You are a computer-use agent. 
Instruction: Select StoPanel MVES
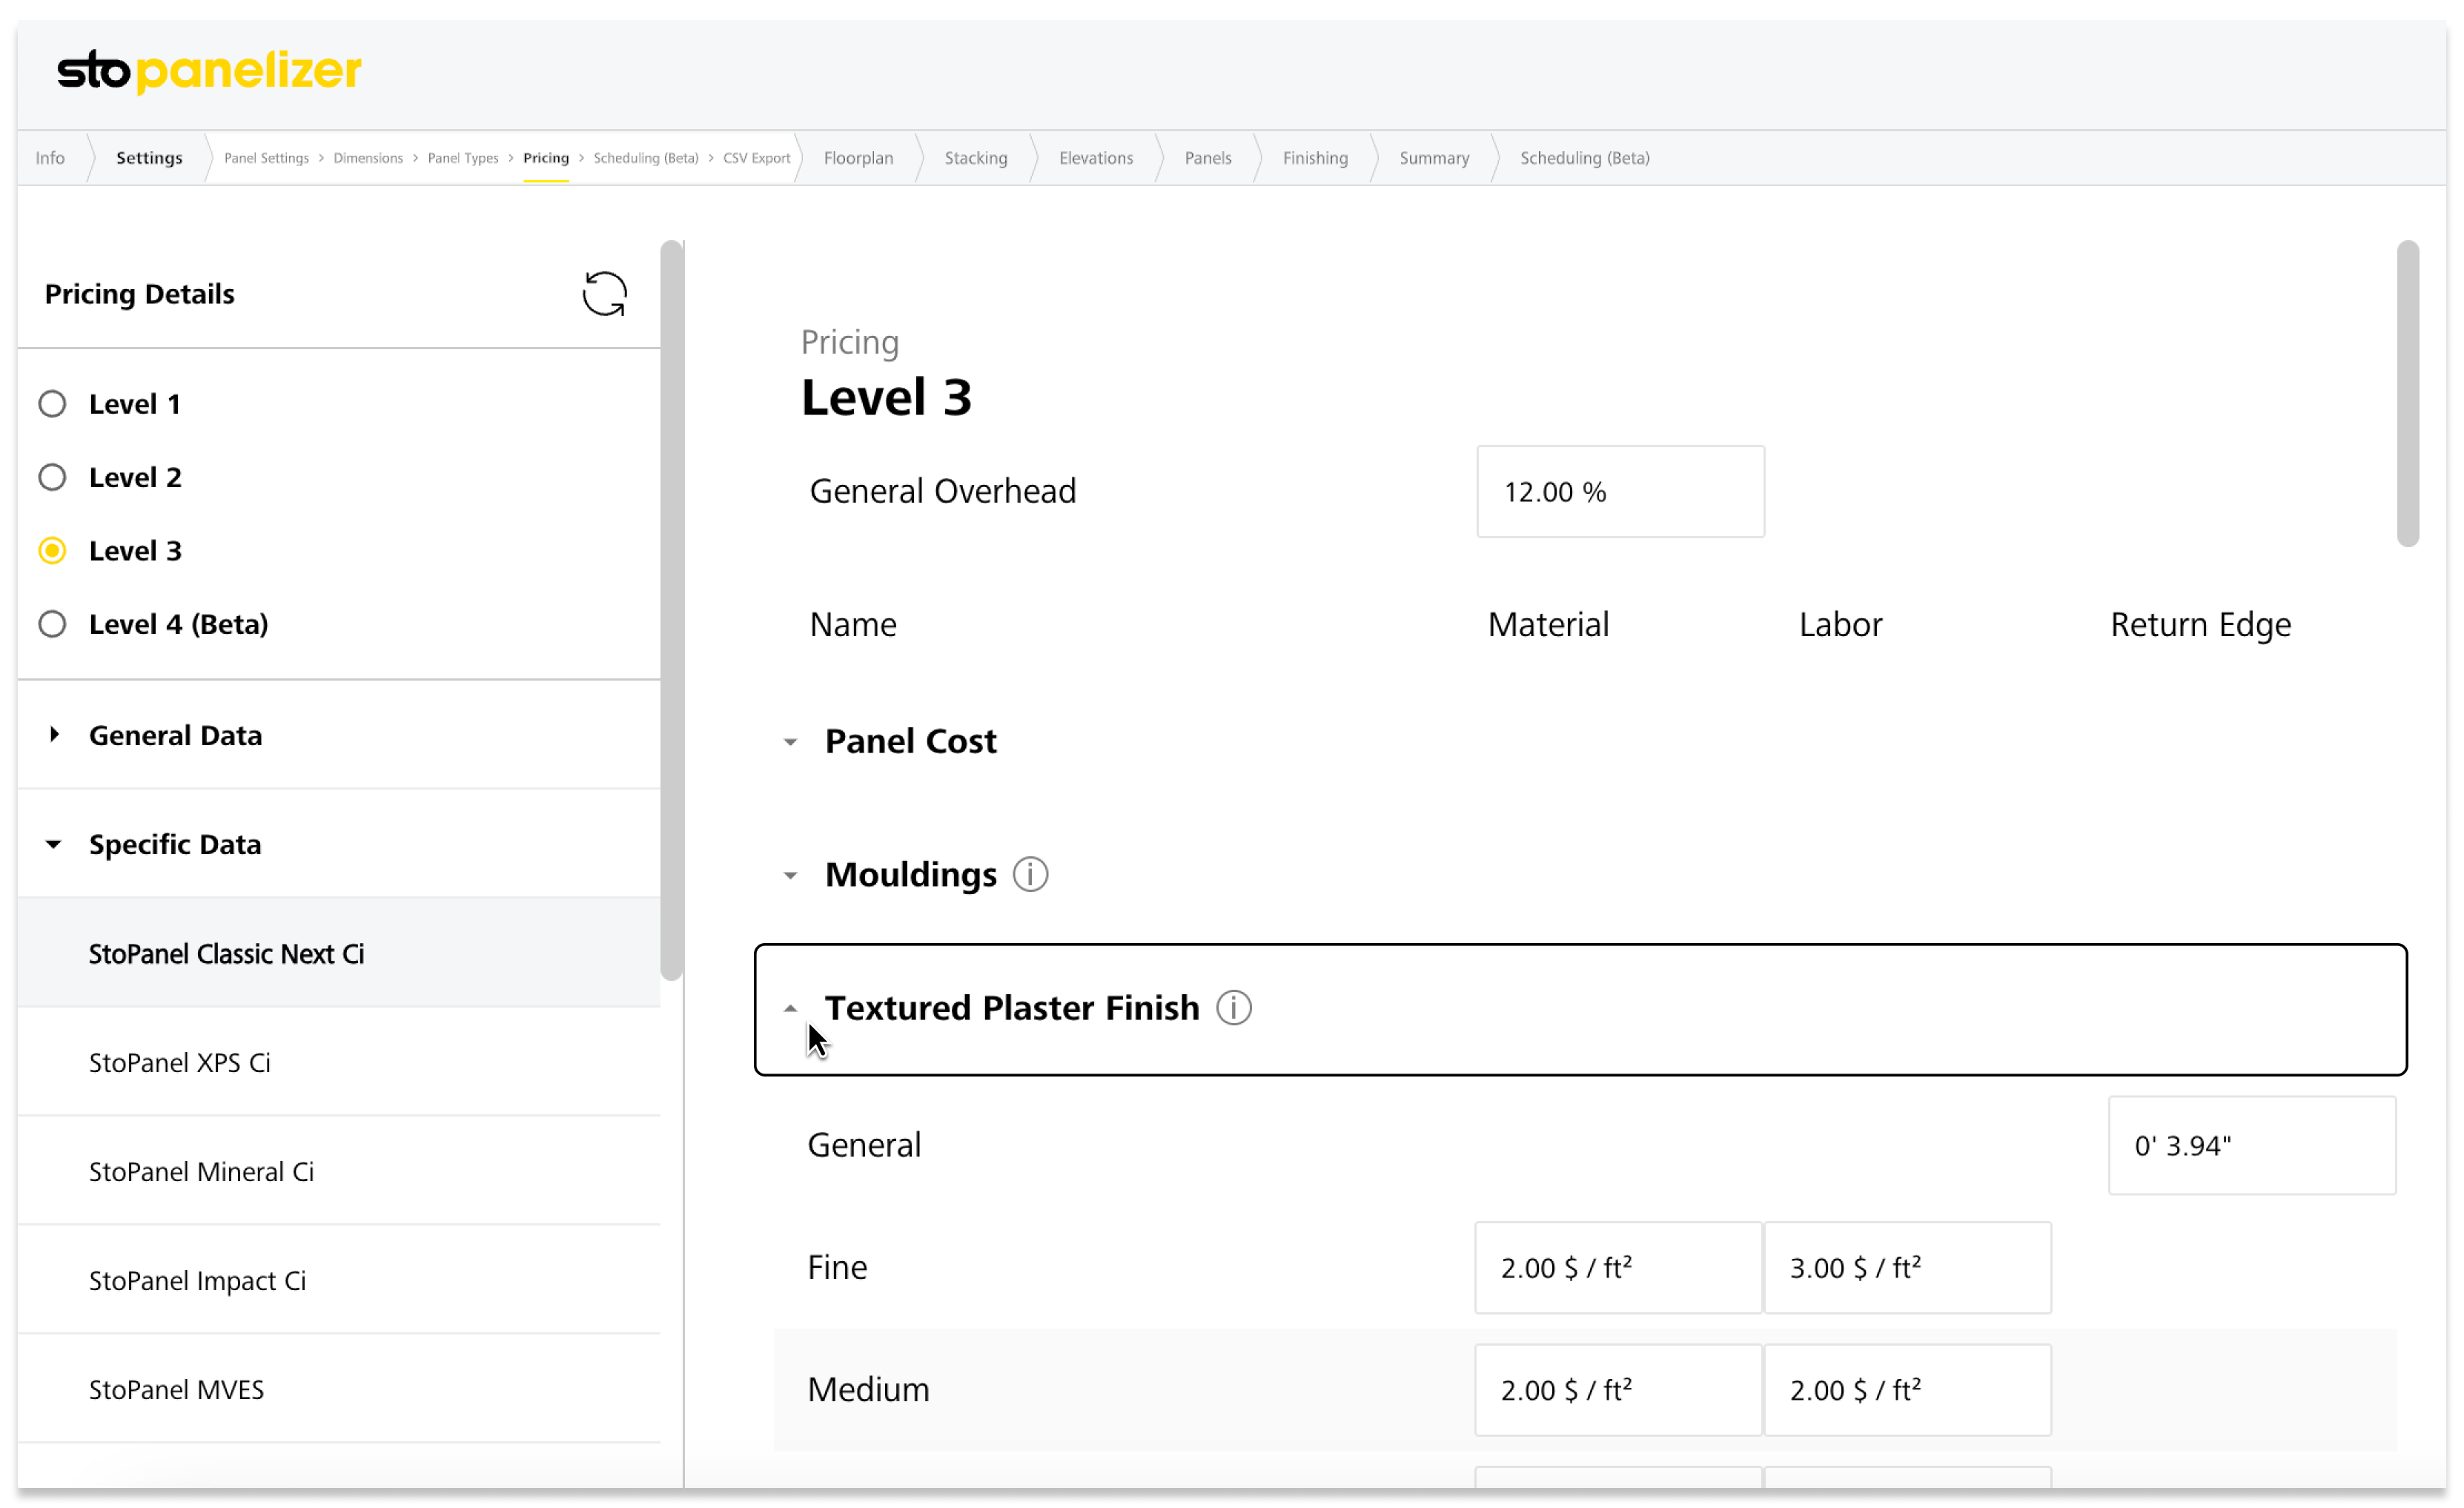[x=340, y=1389]
